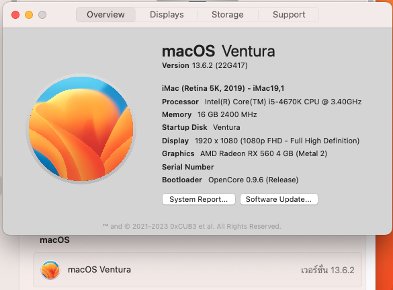Click the Version 13.6.2 (22G417) text
393x290 pixels.
click(x=205, y=65)
